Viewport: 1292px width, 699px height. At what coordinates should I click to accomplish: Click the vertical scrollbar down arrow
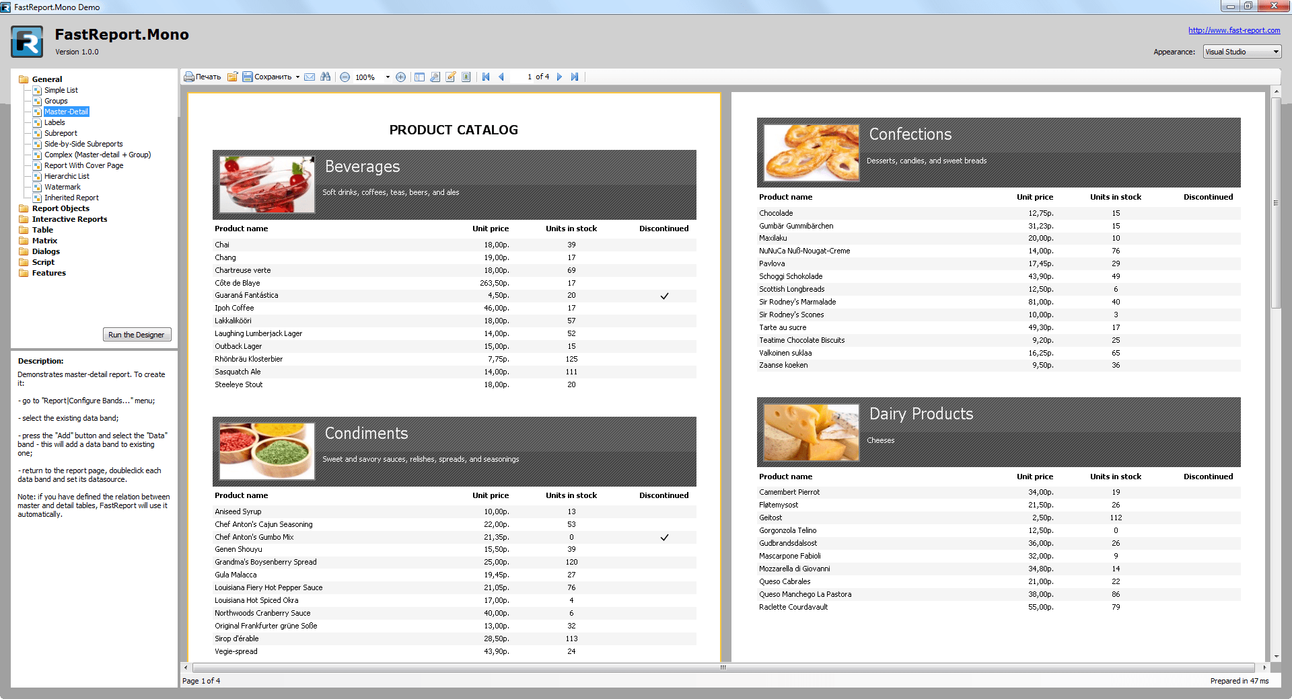(1276, 657)
